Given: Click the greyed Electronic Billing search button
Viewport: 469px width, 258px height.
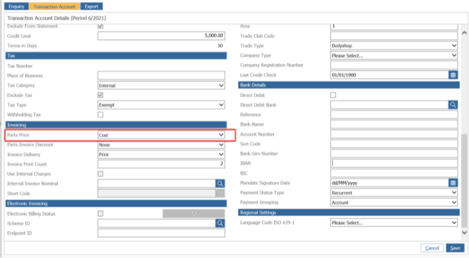Looking at the screenshot, I should [194, 214].
